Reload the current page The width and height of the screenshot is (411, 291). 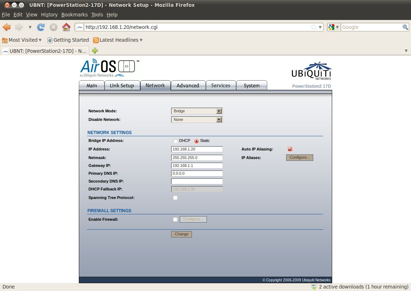[41, 27]
